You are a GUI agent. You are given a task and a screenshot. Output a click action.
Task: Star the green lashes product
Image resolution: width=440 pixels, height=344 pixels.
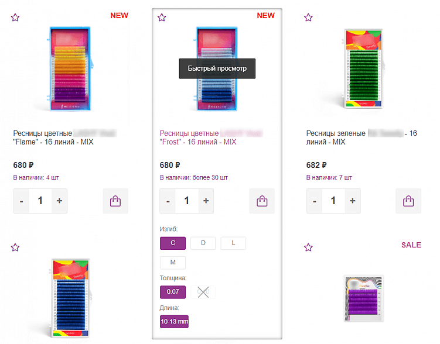click(308, 18)
